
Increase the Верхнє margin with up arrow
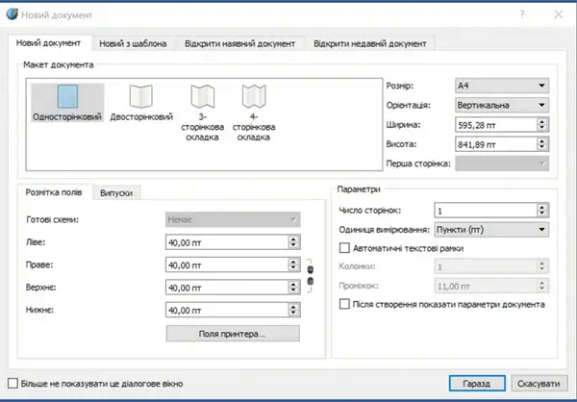coord(293,285)
